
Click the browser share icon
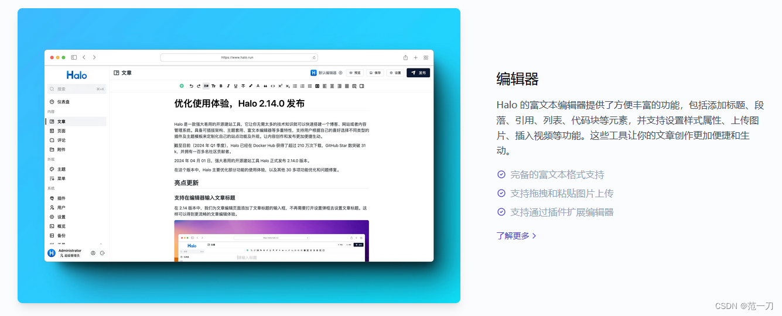coord(405,57)
